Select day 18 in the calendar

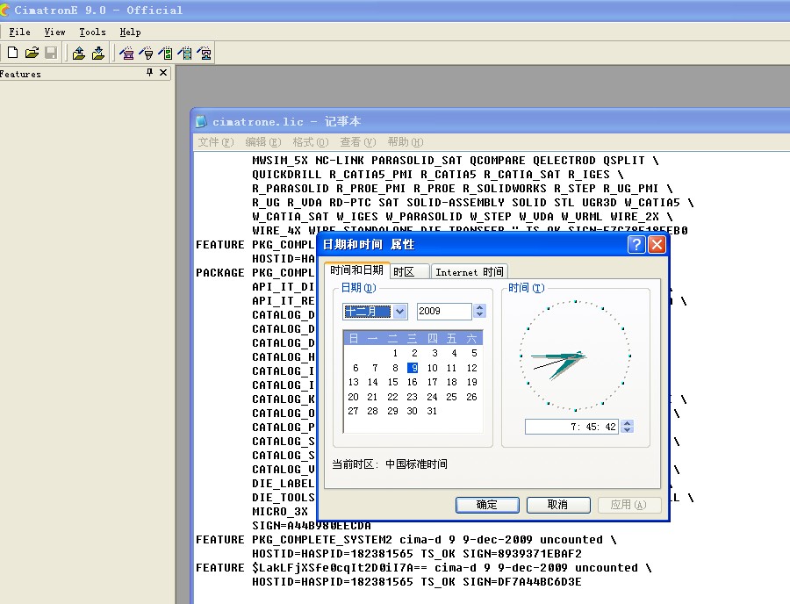[x=452, y=382]
